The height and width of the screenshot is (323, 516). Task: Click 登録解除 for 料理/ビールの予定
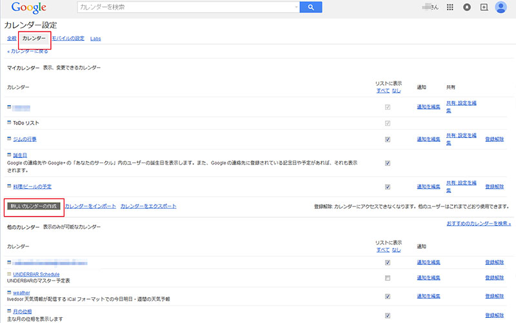494,186
